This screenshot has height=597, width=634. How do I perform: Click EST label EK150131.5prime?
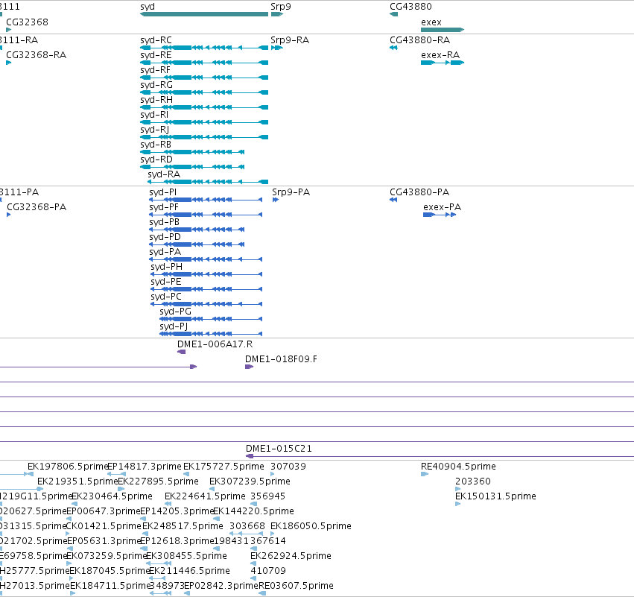click(495, 496)
